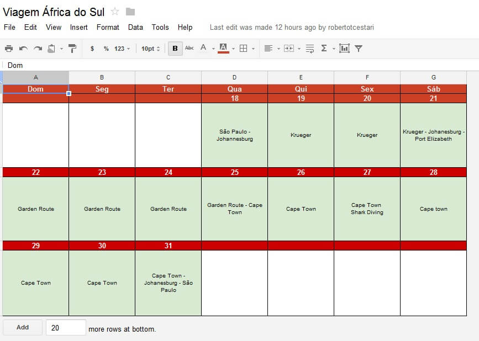
Task: Open the 123 number format dropdown
Action: click(x=122, y=49)
